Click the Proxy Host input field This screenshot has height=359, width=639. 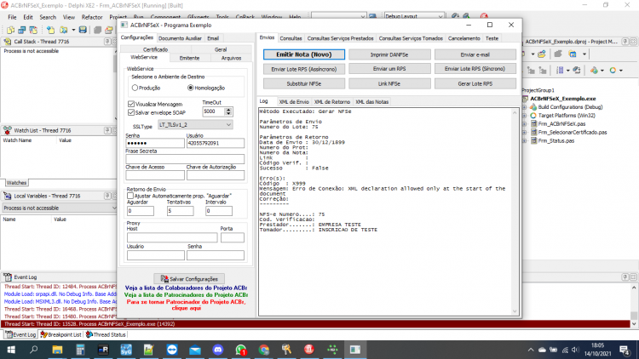coord(172,237)
